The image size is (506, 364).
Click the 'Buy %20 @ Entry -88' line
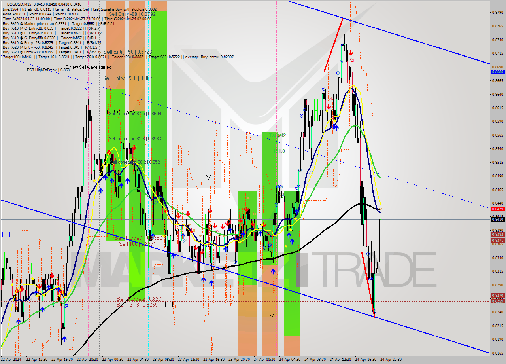tap(52, 52)
